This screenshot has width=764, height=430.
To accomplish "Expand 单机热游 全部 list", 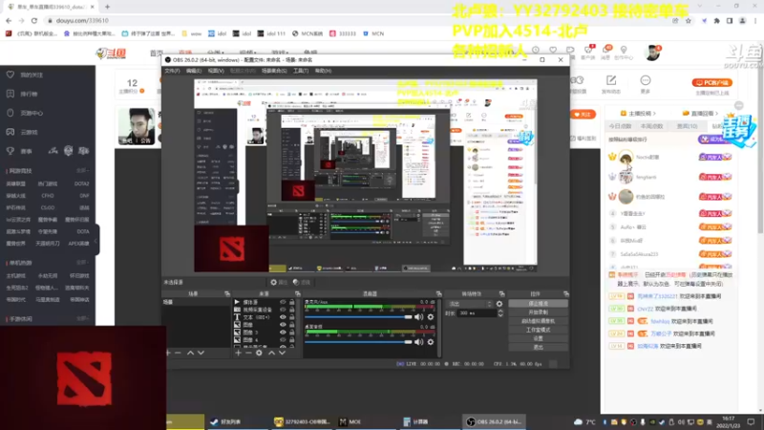I will click(x=82, y=262).
